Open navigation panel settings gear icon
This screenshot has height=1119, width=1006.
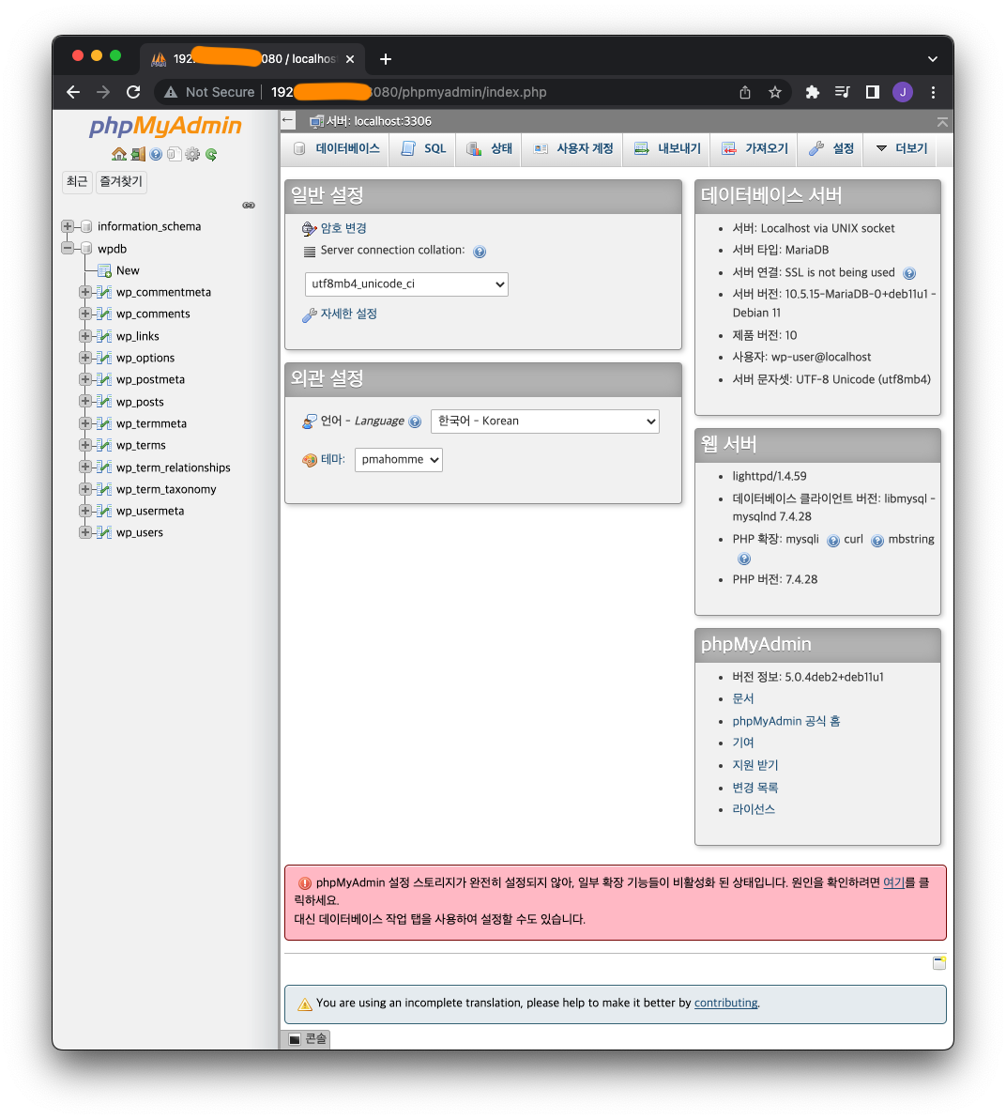tap(192, 154)
